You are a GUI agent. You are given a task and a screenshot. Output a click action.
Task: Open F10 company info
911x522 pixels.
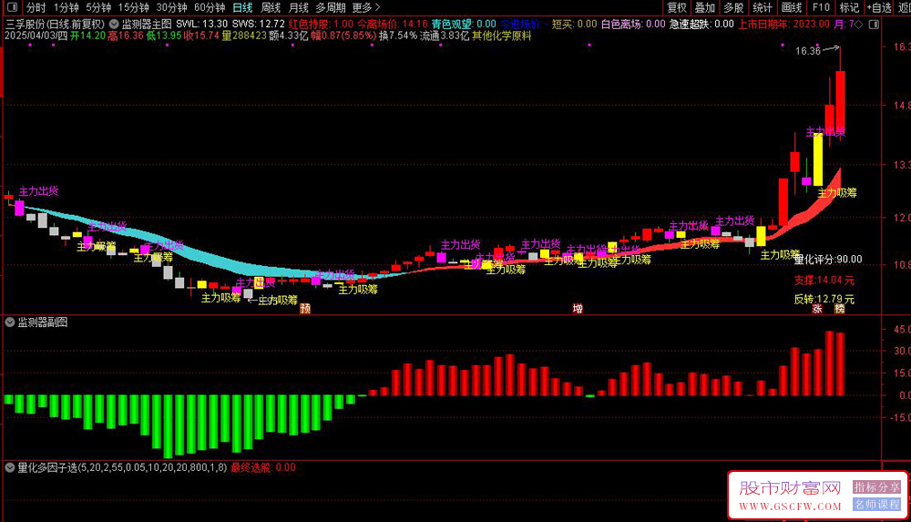821,7
